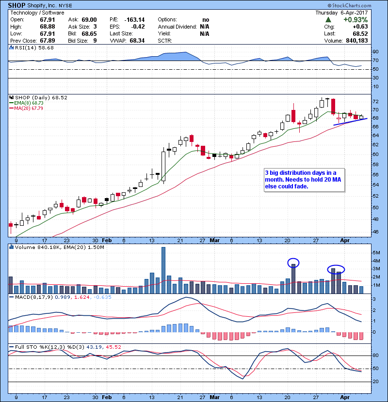Click the Ask Size value 3
Image resolution: width=388 pixels, height=402 pixels.
(x=95, y=27)
